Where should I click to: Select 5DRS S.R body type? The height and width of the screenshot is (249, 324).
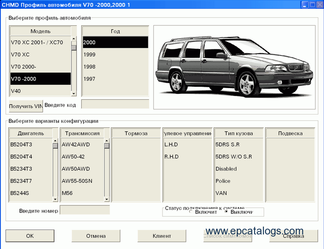pos(238,144)
